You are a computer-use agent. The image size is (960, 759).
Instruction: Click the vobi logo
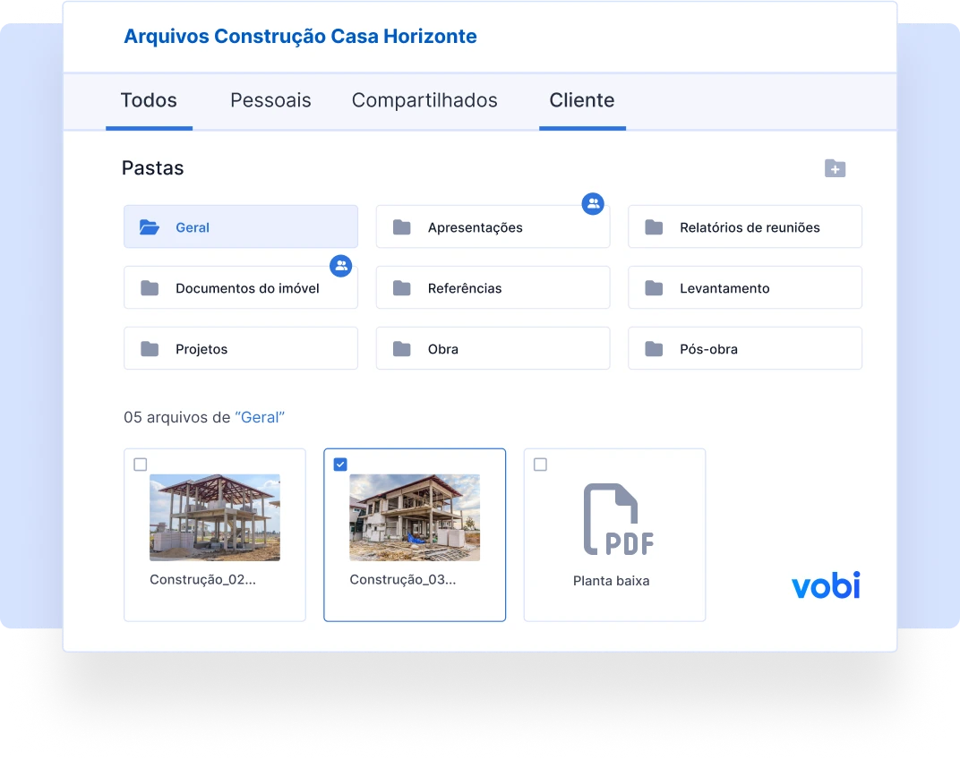click(826, 585)
